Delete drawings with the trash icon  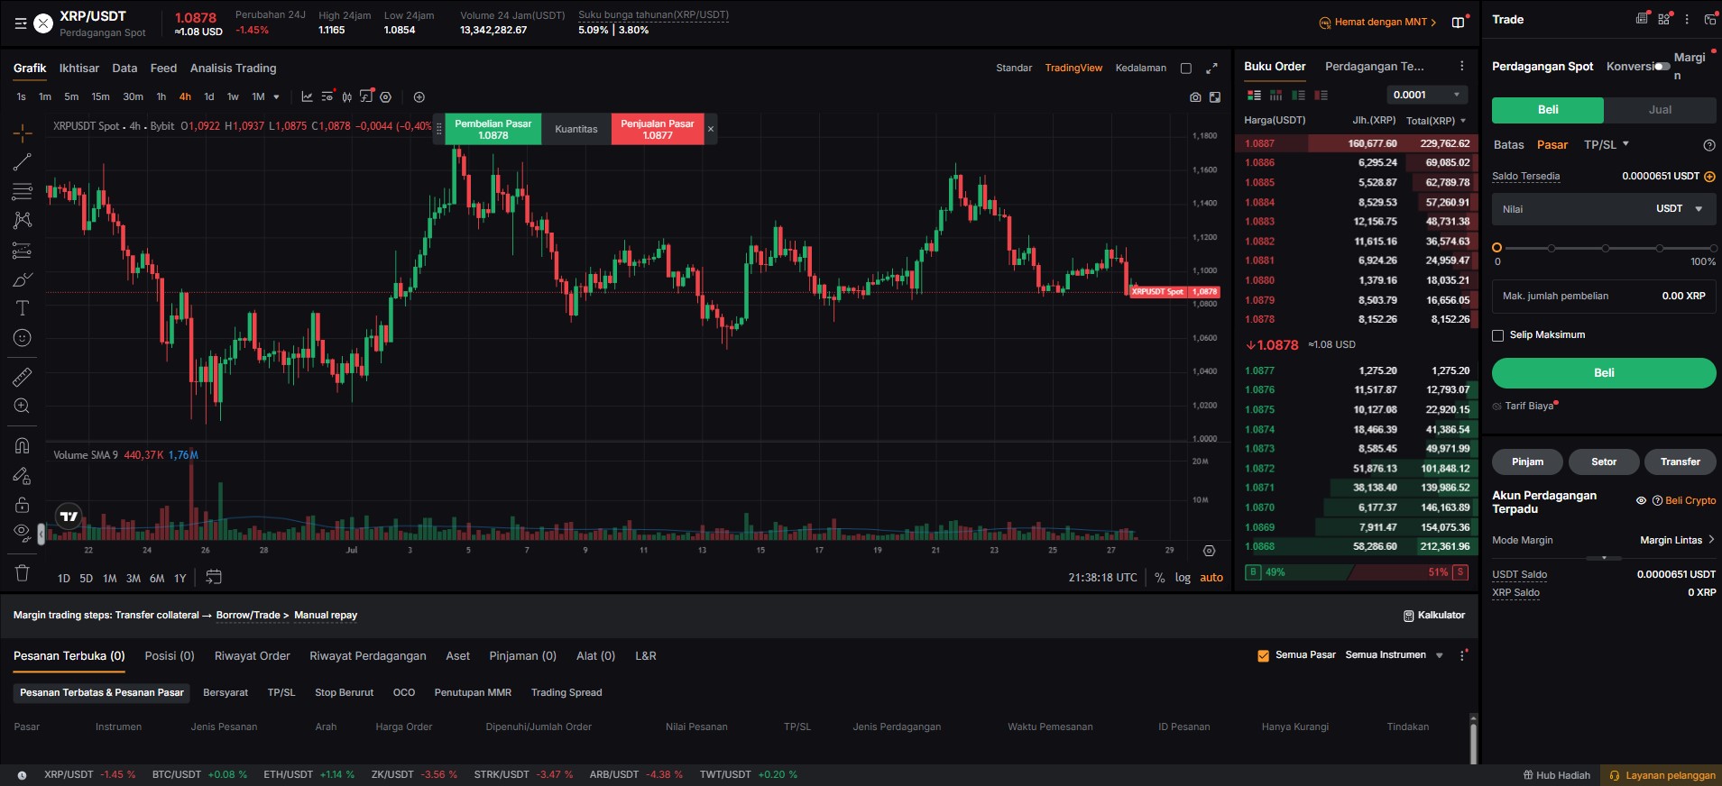23,572
